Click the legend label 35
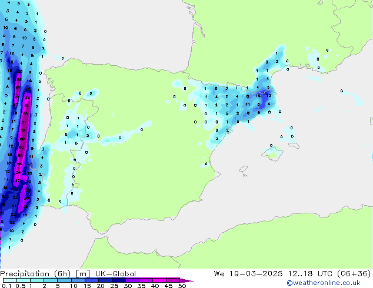The image size is (373, 288). (x=141, y=286)
